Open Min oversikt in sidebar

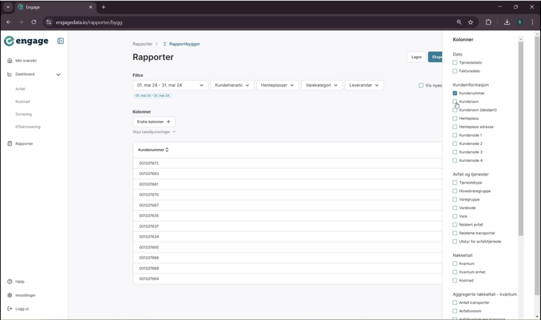tap(26, 61)
